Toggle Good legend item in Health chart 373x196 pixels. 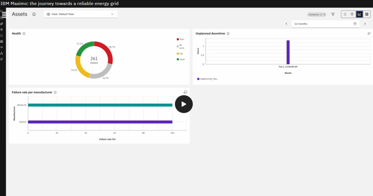click(181, 59)
